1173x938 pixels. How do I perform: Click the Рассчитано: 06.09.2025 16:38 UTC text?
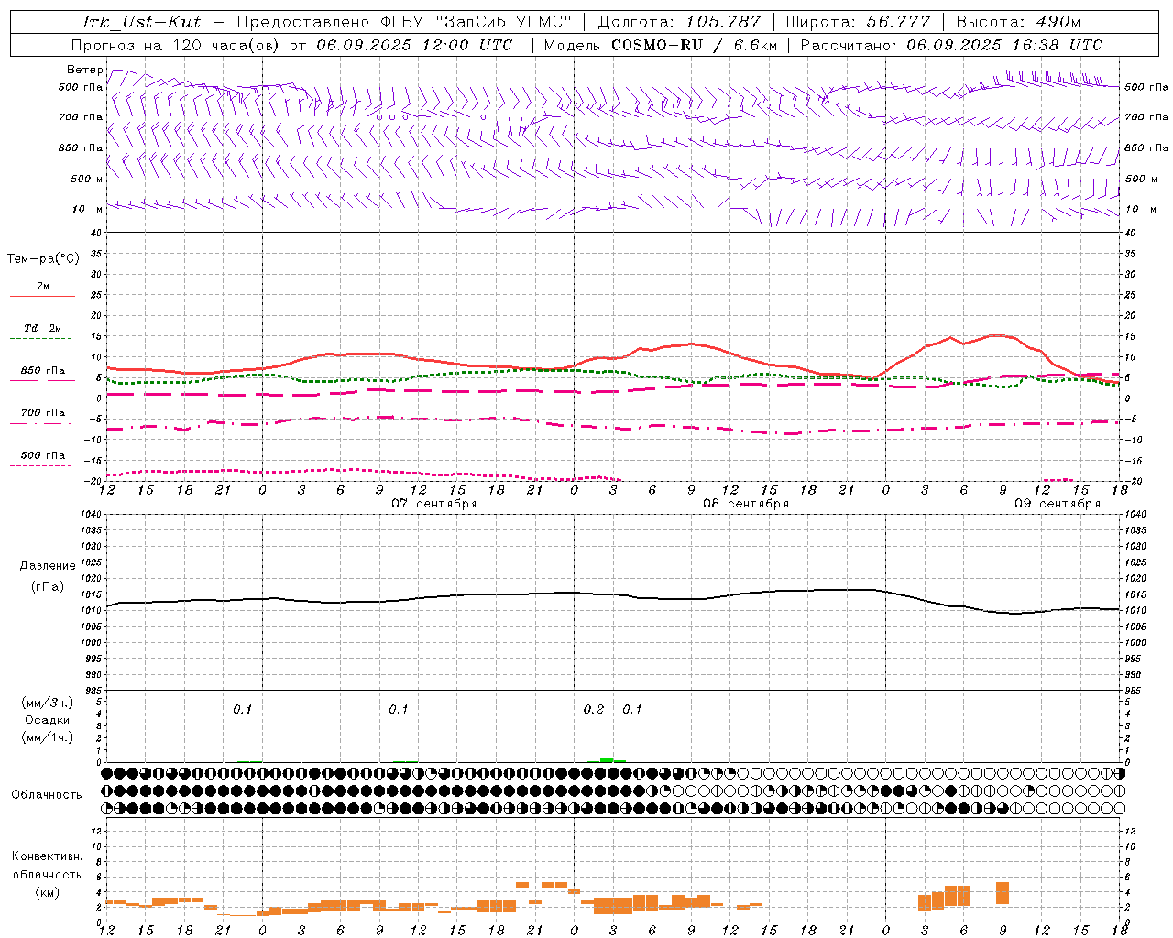coord(951,45)
